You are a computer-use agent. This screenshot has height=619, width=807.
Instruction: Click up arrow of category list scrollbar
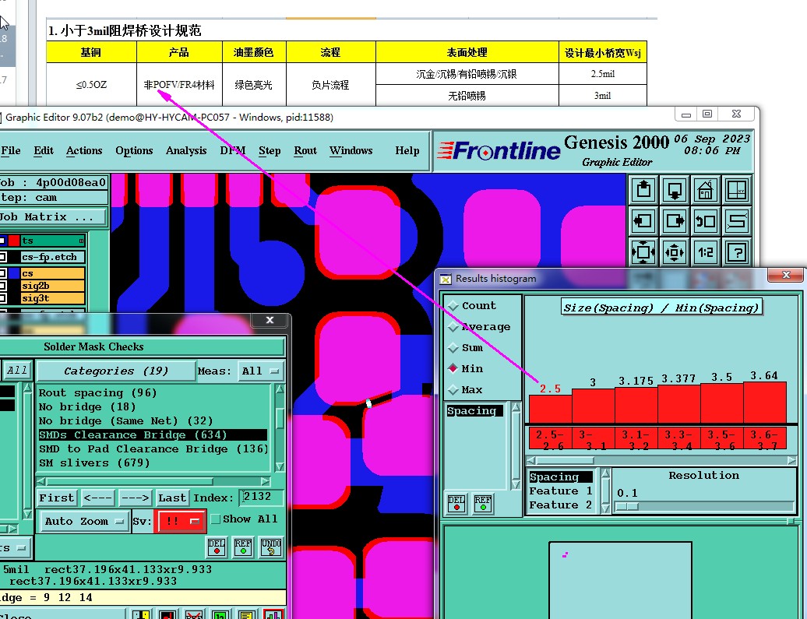tap(280, 389)
